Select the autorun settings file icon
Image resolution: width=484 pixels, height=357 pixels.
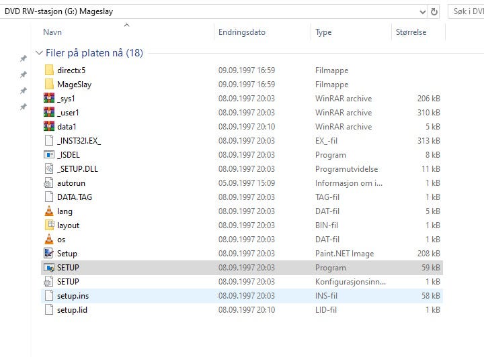click(48, 183)
